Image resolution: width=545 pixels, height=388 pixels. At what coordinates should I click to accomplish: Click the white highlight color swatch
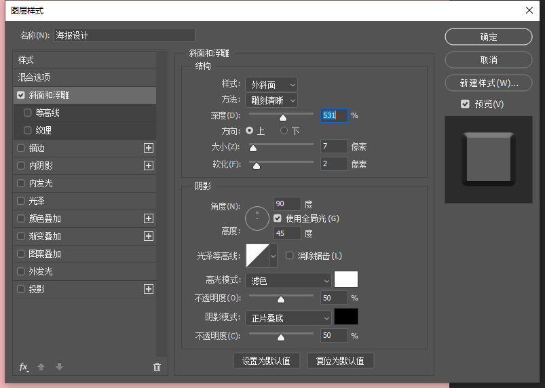pyautogui.click(x=346, y=279)
